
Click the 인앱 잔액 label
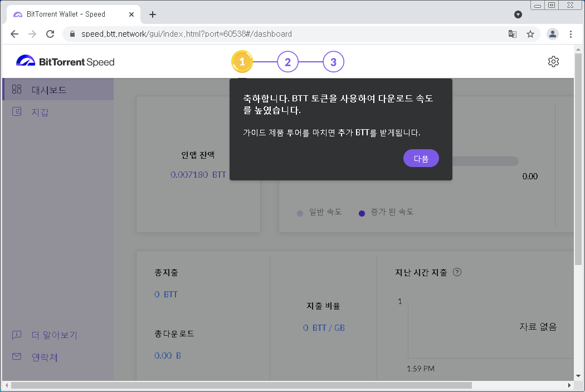pos(198,155)
